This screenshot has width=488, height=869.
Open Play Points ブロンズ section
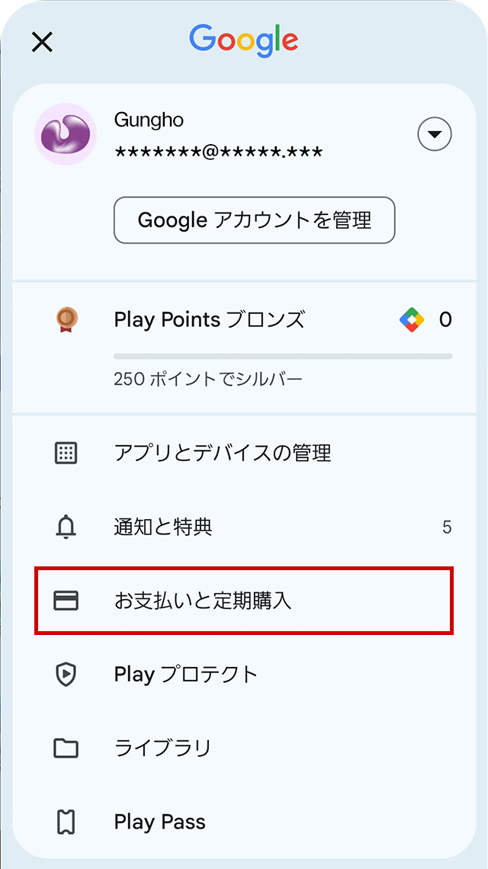click(x=209, y=319)
